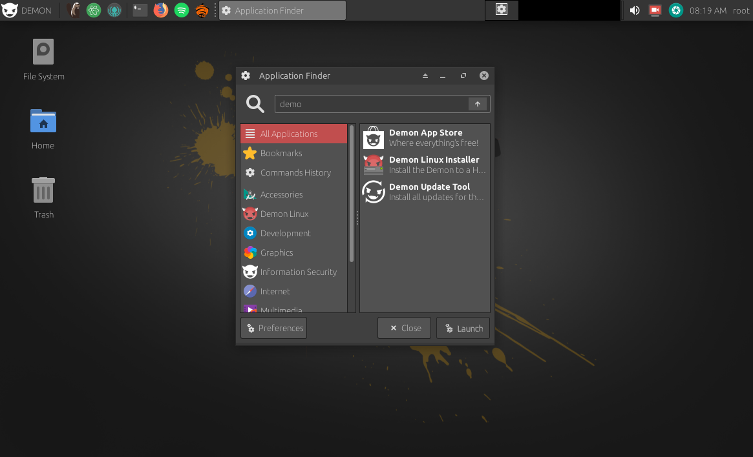Select Internet category
753x457 pixels.
[293, 292]
